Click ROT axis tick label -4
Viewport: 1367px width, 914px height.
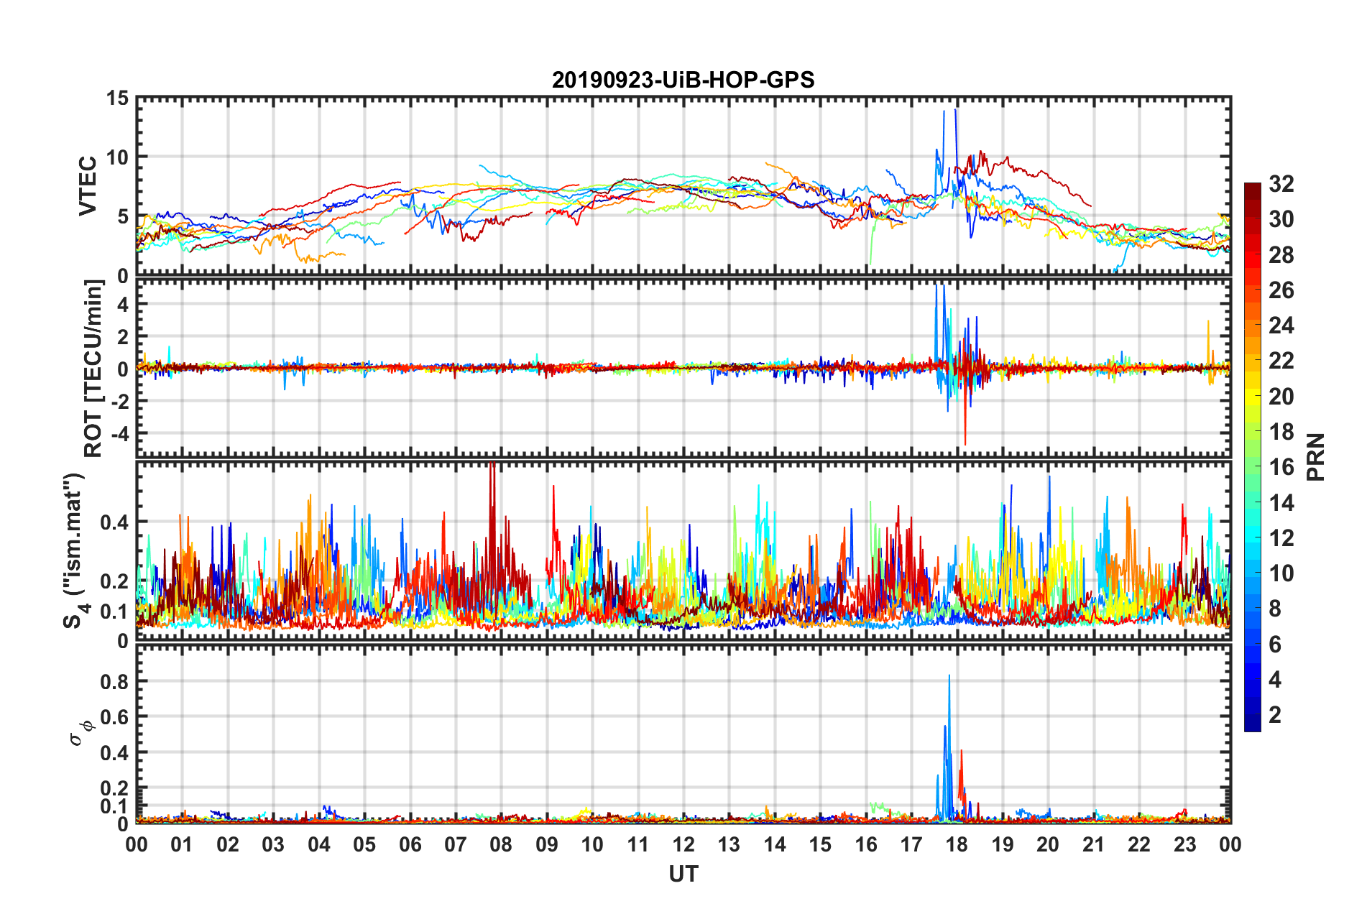pyautogui.click(x=119, y=433)
